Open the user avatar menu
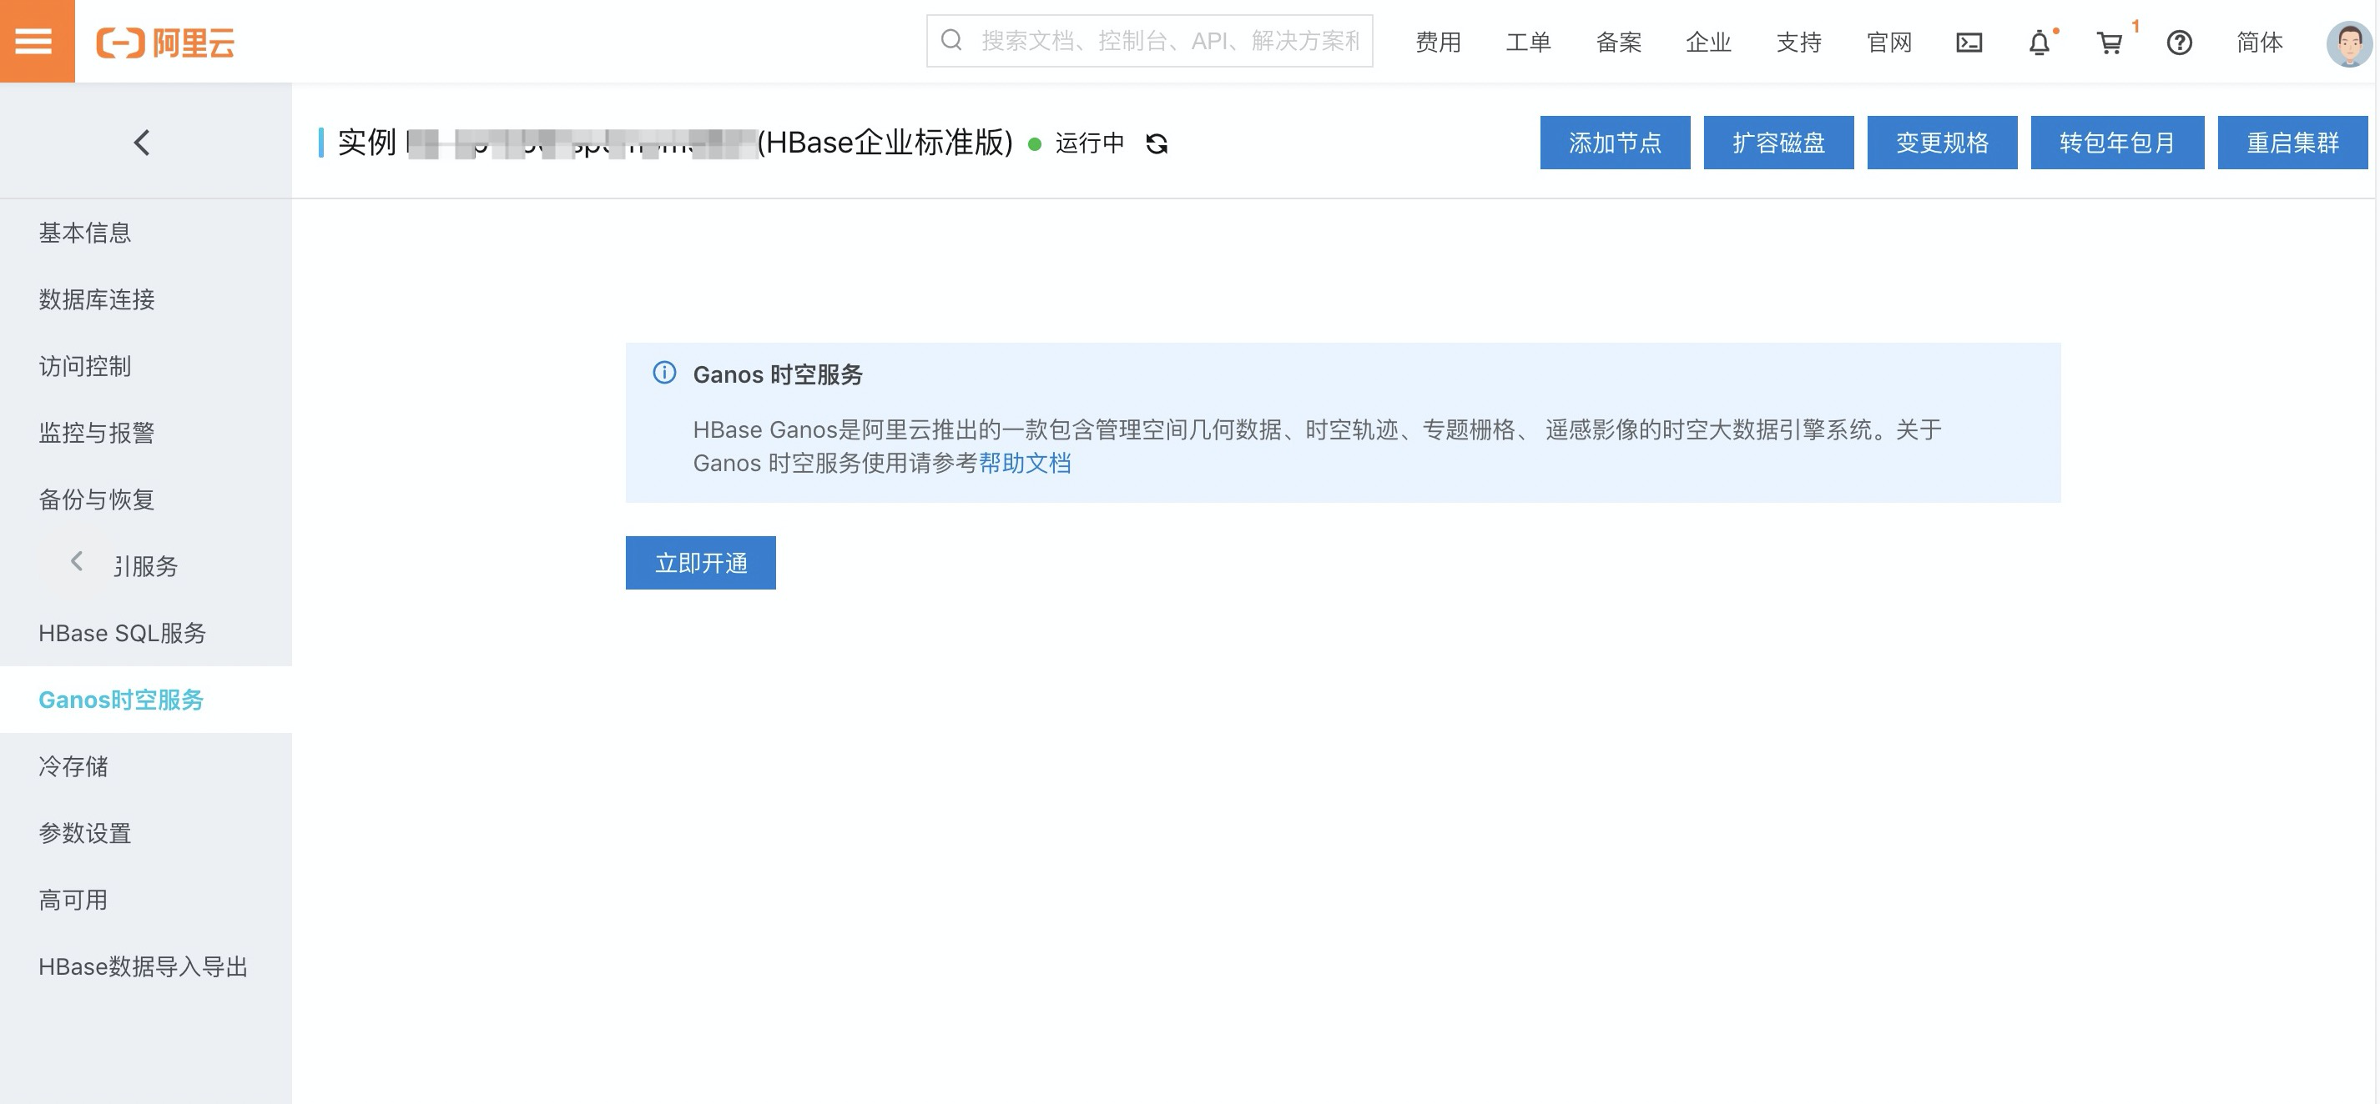This screenshot has width=2380, height=1104. [x=2348, y=43]
